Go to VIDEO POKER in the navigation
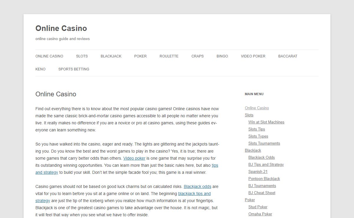The width and height of the screenshot is (354, 218). 253,56
